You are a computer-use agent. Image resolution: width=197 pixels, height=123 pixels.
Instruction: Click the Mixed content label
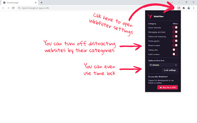pyautogui.click(x=154, y=46)
